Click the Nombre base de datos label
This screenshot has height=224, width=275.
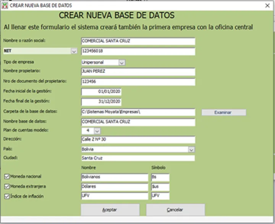[25, 121]
